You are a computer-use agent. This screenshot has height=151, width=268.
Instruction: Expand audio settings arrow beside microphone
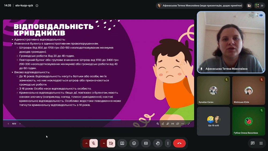[x=86, y=143]
